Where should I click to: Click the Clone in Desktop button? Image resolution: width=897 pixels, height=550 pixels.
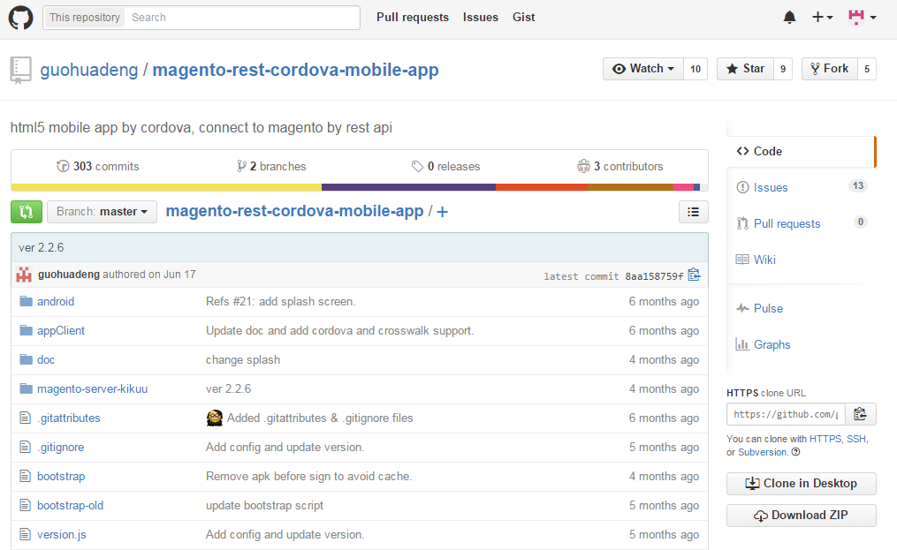tap(801, 484)
